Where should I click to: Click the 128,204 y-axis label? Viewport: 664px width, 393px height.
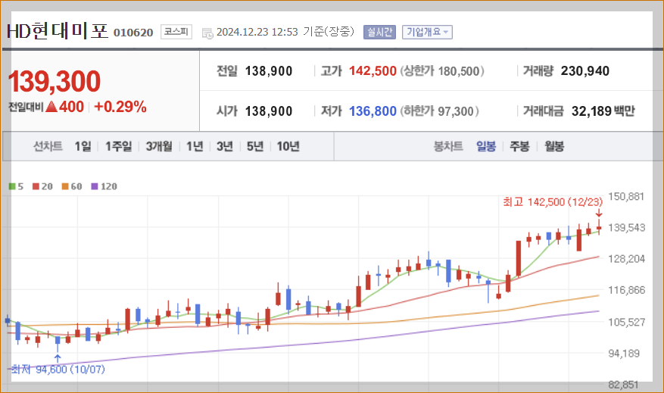(626, 259)
